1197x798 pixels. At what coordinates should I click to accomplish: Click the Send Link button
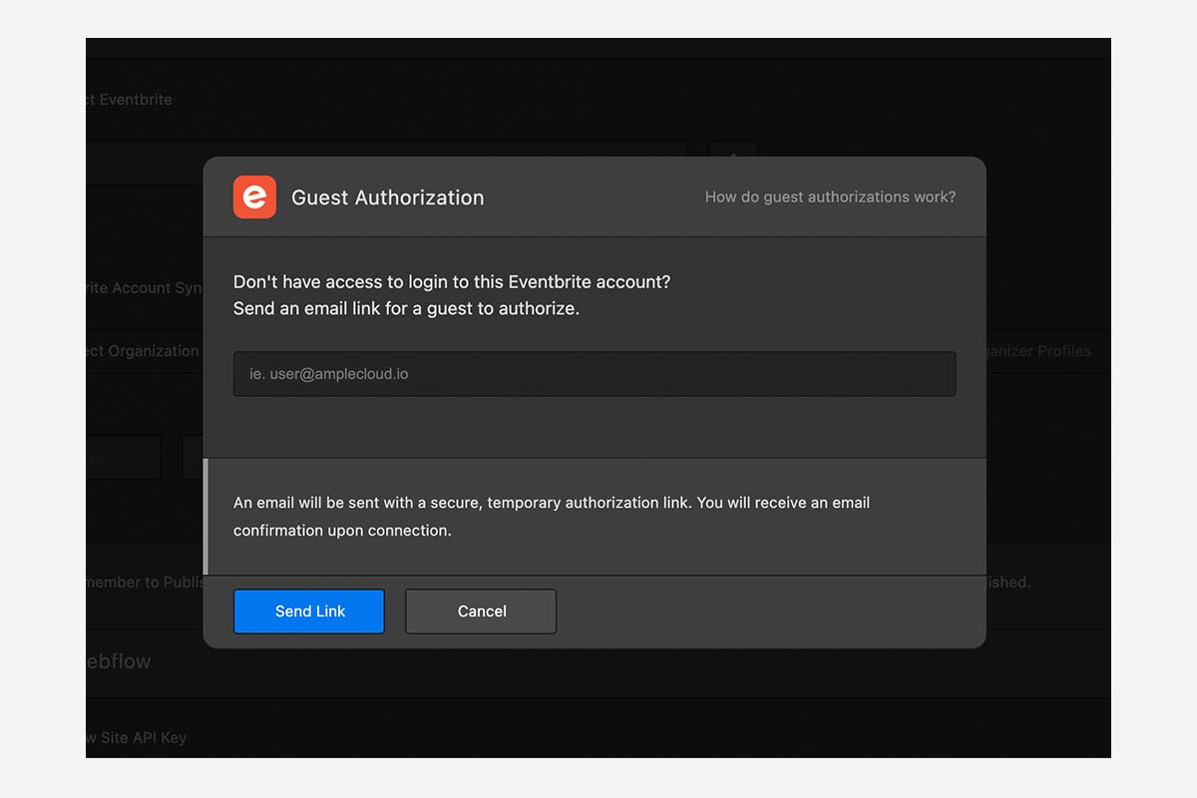pos(309,611)
